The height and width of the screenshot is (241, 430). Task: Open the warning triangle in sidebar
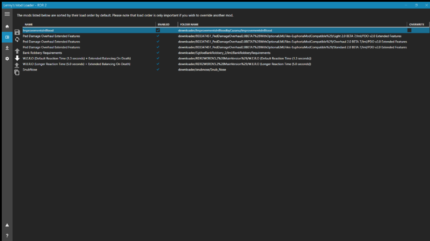pos(7,225)
